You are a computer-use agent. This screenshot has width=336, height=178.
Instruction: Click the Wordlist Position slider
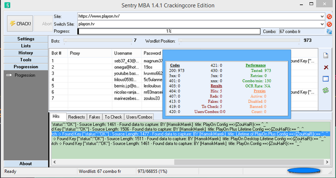point(239,41)
